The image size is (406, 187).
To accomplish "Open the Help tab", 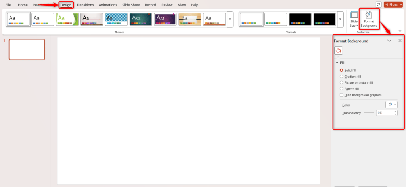I will click(x=194, y=5).
